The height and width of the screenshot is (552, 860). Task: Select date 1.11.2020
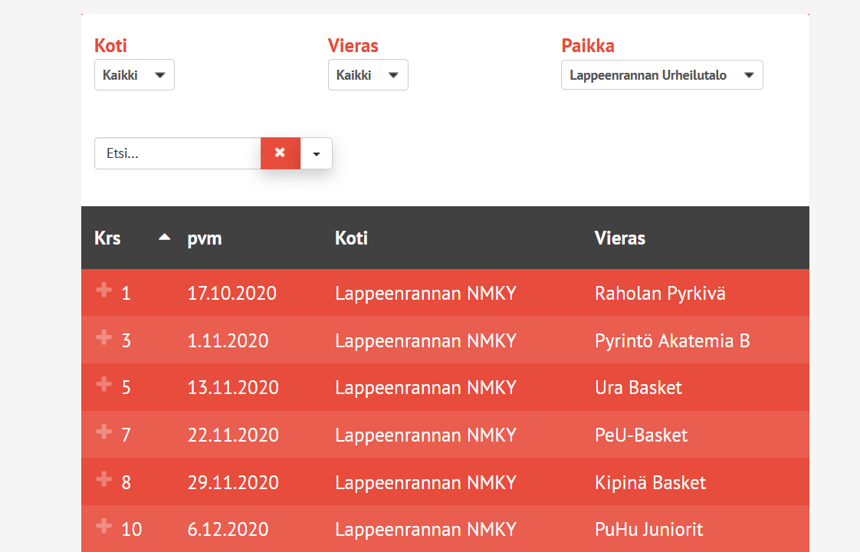coord(228,340)
